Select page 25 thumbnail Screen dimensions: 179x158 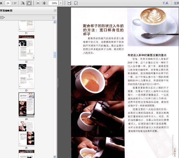[27, 133]
